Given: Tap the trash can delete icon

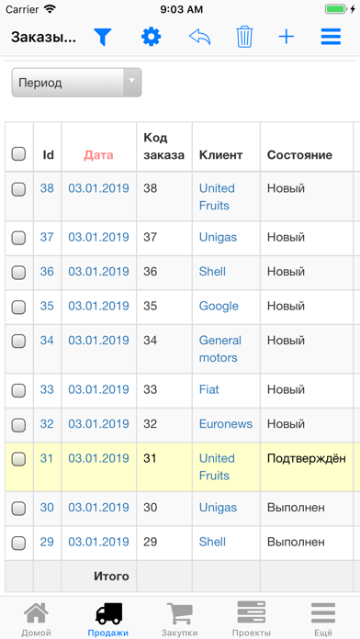Looking at the screenshot, I should (x=244, y=37).
